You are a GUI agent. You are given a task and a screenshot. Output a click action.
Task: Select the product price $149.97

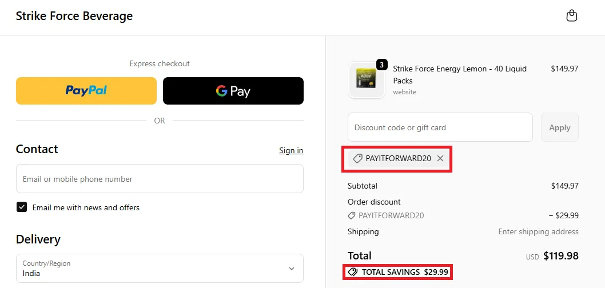coord(564,69)
